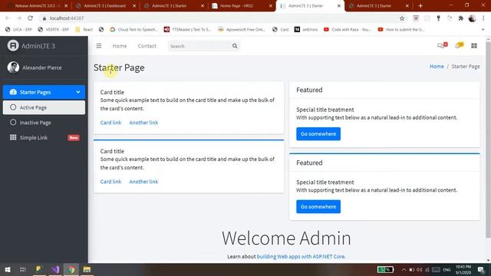Click the search magnifier icon in navbar

click(235, 46)
